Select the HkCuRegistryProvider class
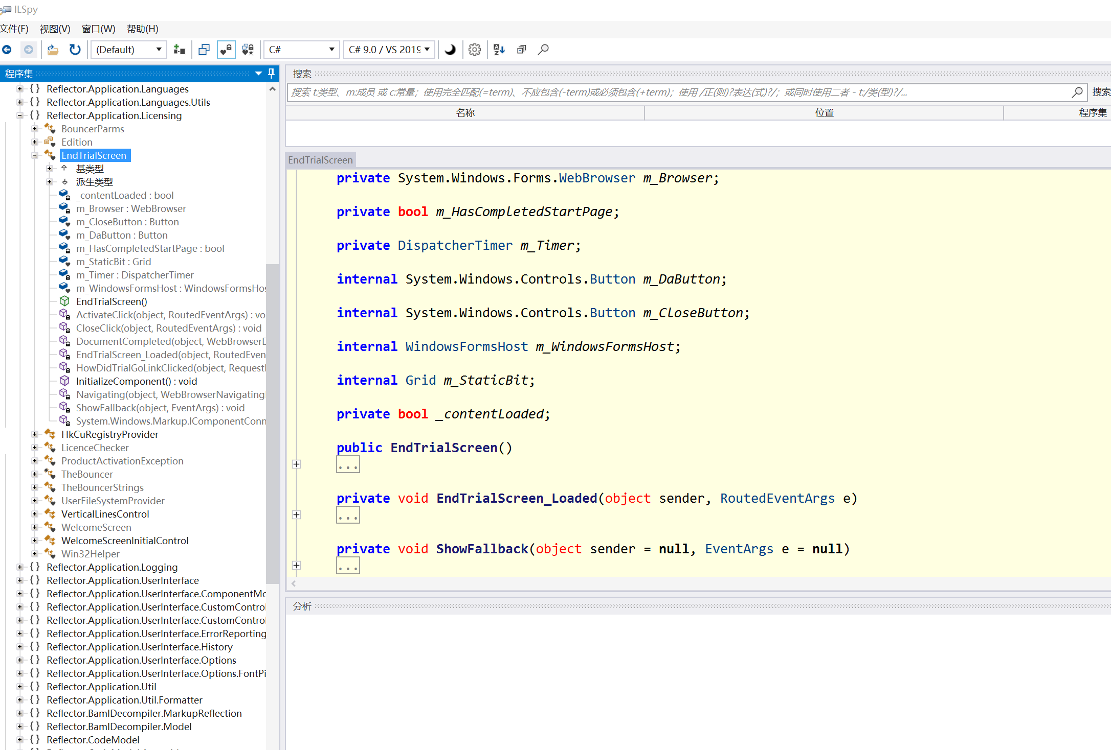This screenshot has width=1111, height=750. (x=110, y=434)
